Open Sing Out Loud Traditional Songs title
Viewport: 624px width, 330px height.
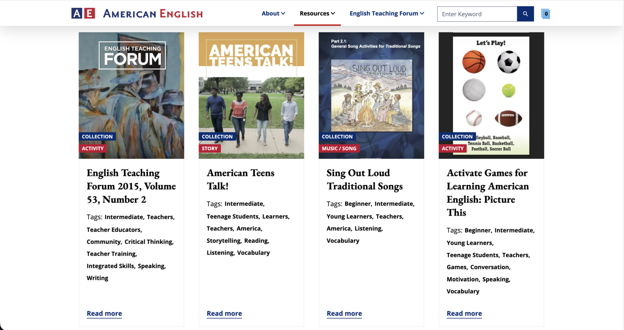point(365,179)
